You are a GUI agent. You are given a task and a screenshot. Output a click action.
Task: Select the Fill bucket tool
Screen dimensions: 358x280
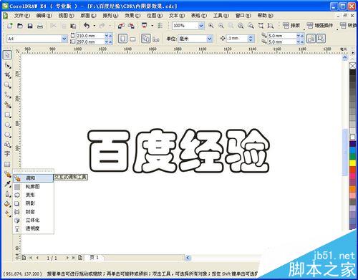click(7, 204)
